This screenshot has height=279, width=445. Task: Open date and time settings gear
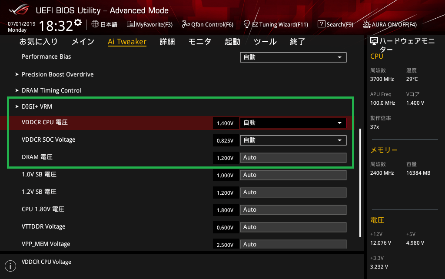(77, 23)
